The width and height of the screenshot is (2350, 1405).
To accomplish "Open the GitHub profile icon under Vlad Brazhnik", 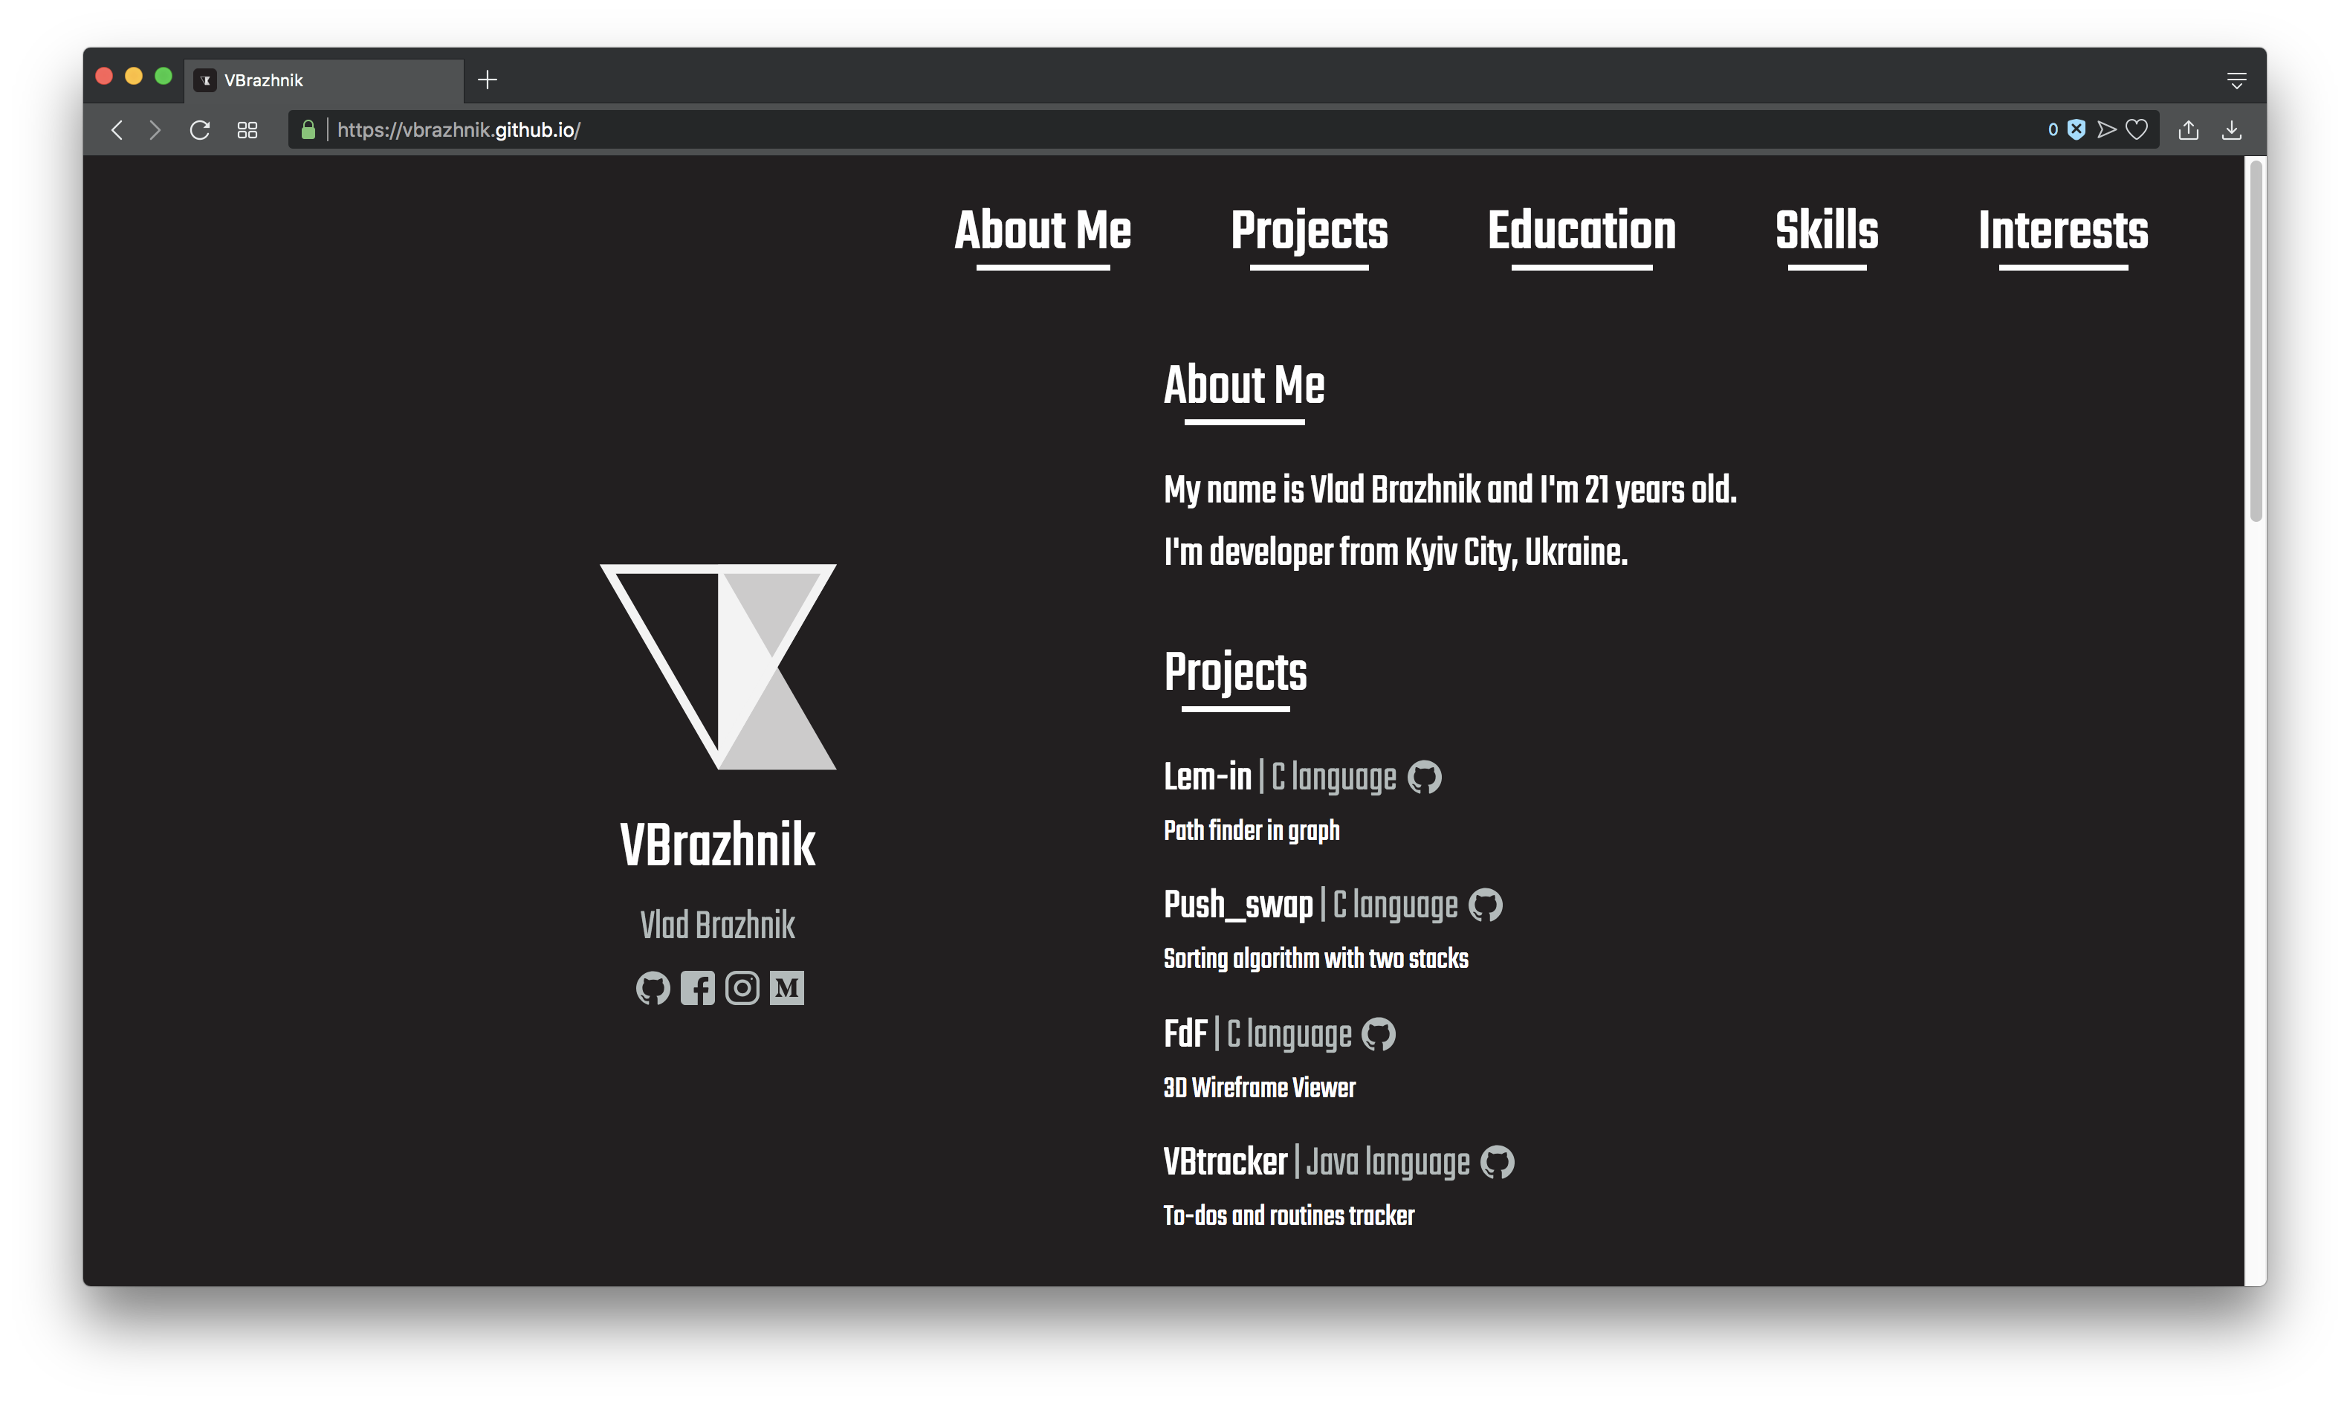I will (653, 989).
